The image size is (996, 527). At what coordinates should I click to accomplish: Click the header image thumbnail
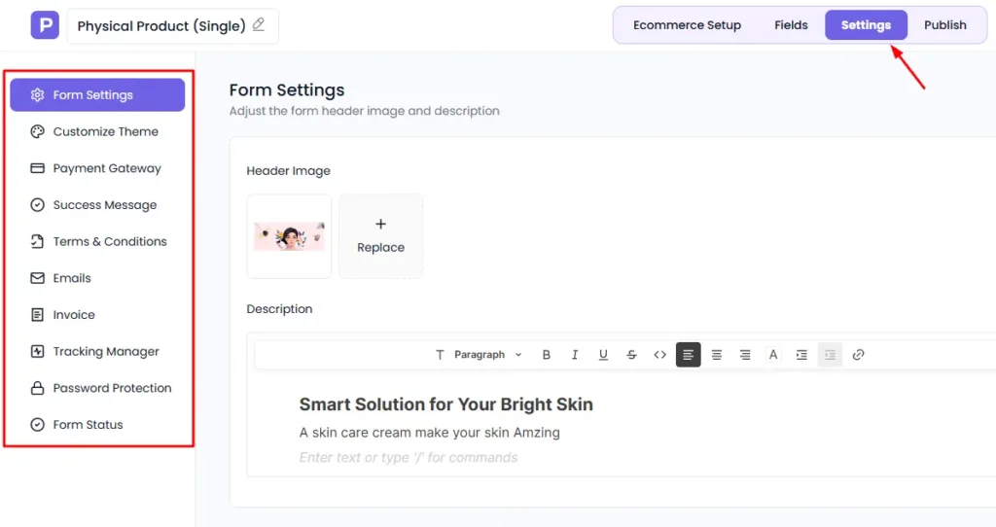pos(289,236)
